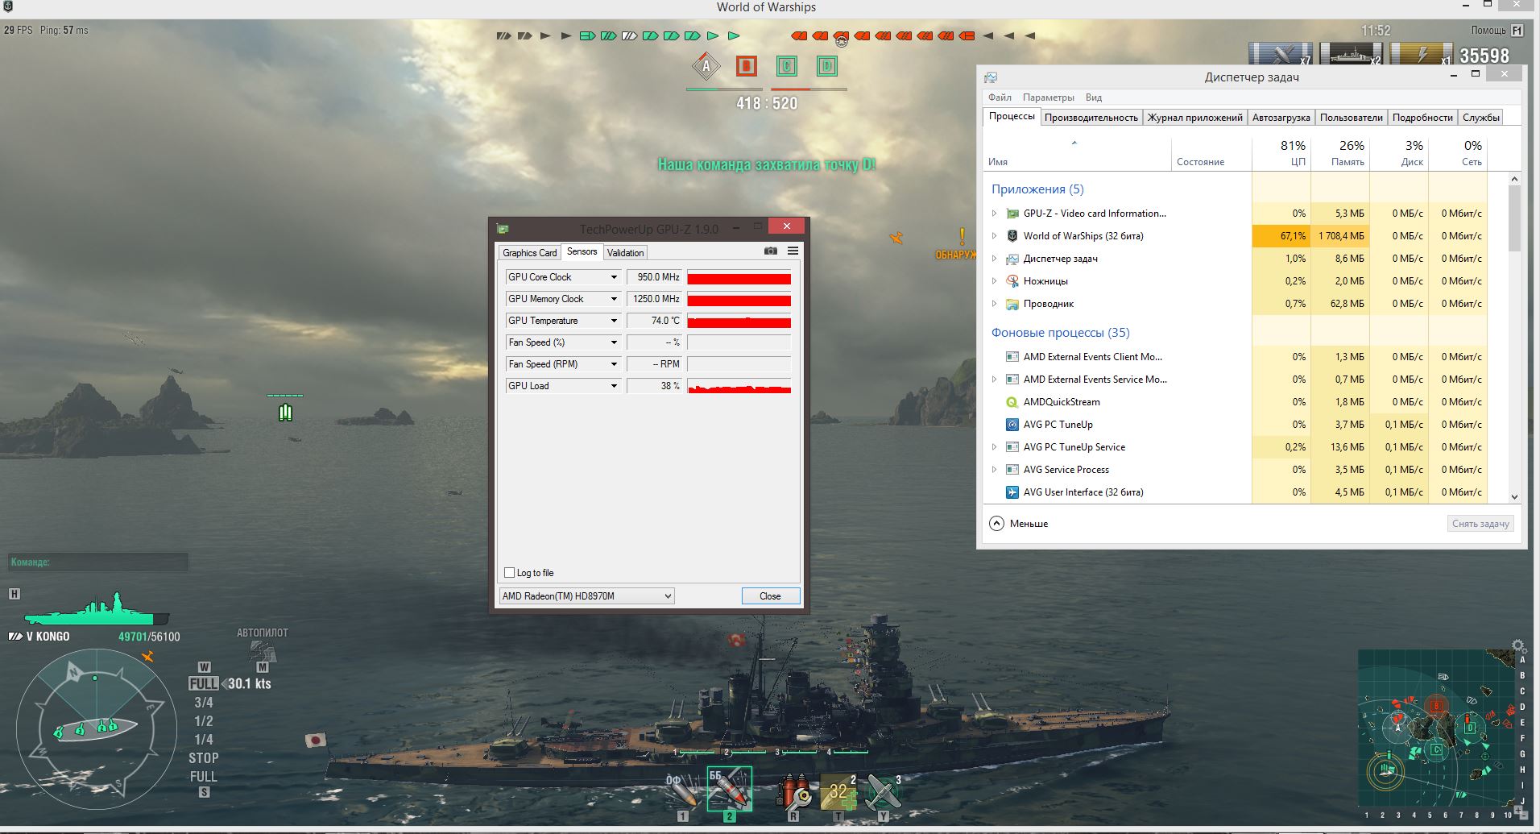
Task: Click the Ножницы process icon
Action: [1012, 281]
